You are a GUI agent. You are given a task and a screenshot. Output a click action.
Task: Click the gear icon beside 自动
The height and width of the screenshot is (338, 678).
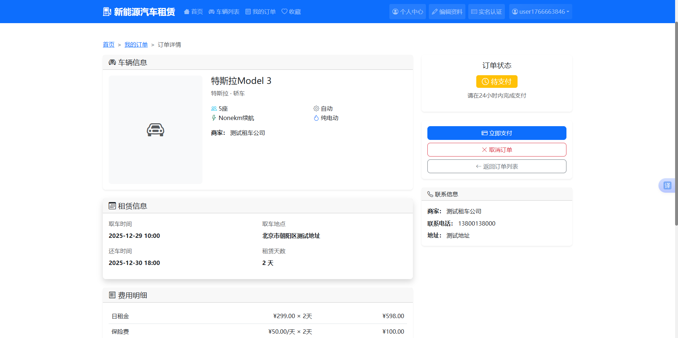coord(316,108)
